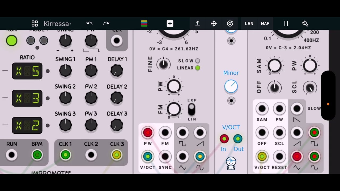Click the LFO yellow V/OCT jack
340x191 pixels.
pos(262,157)
